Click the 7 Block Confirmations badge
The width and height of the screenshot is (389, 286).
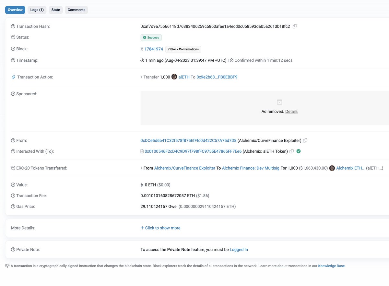(183, 49)
